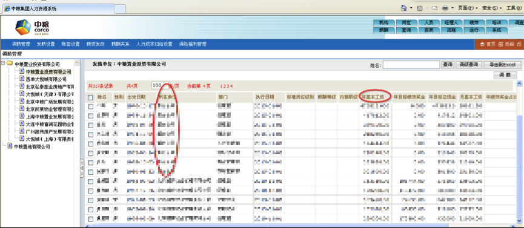Select 北京弘泰基业房地产 tree node
The width and height of the screenshot is (524, 228).
point(50,86)
